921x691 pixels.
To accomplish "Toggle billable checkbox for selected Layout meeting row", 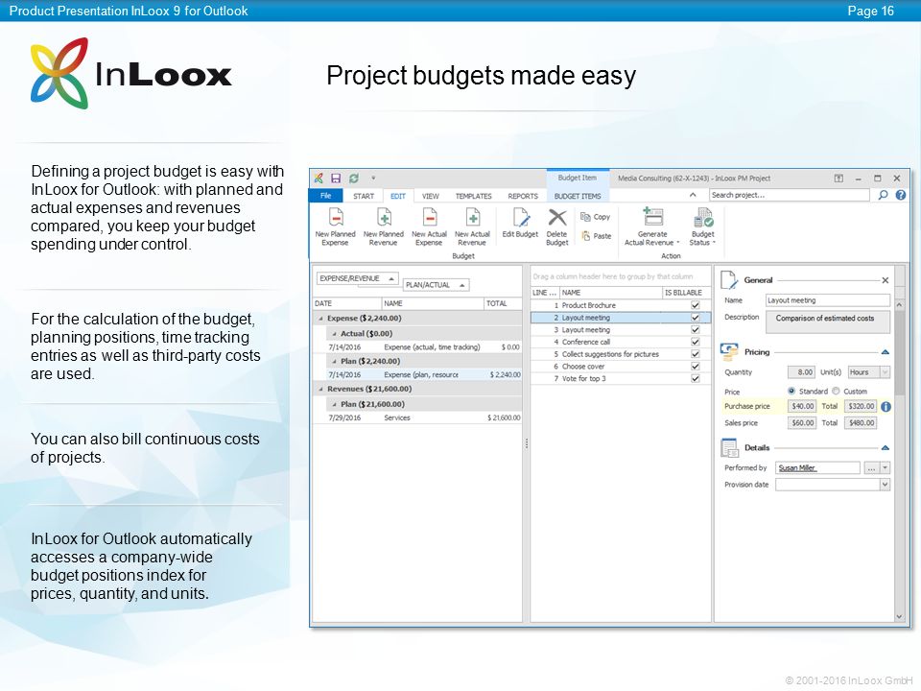I will (x=696, y=318).
